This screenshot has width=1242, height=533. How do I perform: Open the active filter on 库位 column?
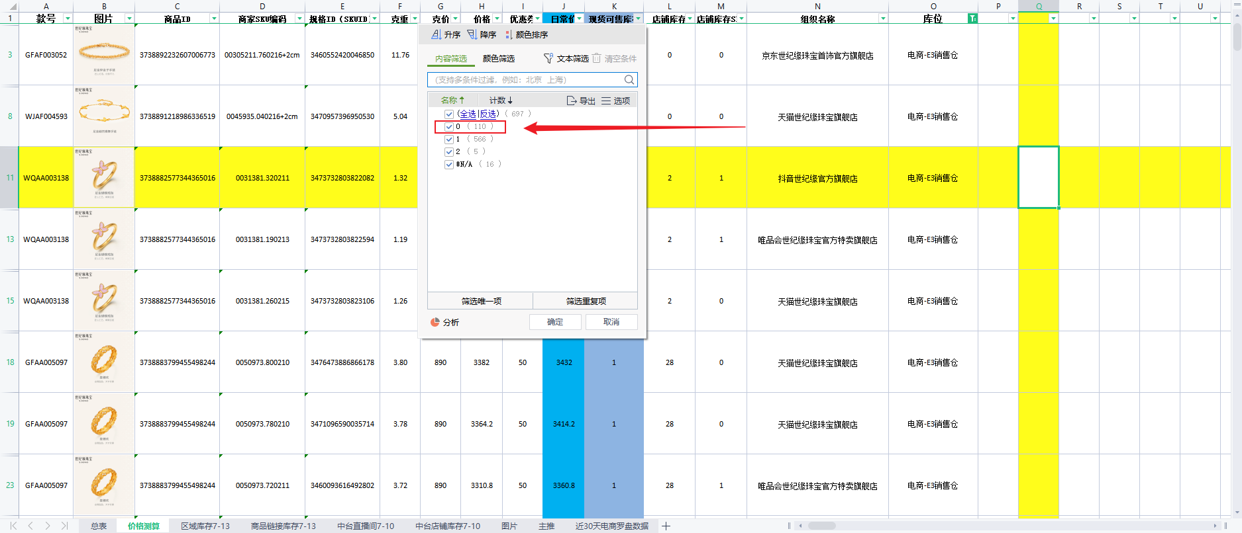[972, 19]
